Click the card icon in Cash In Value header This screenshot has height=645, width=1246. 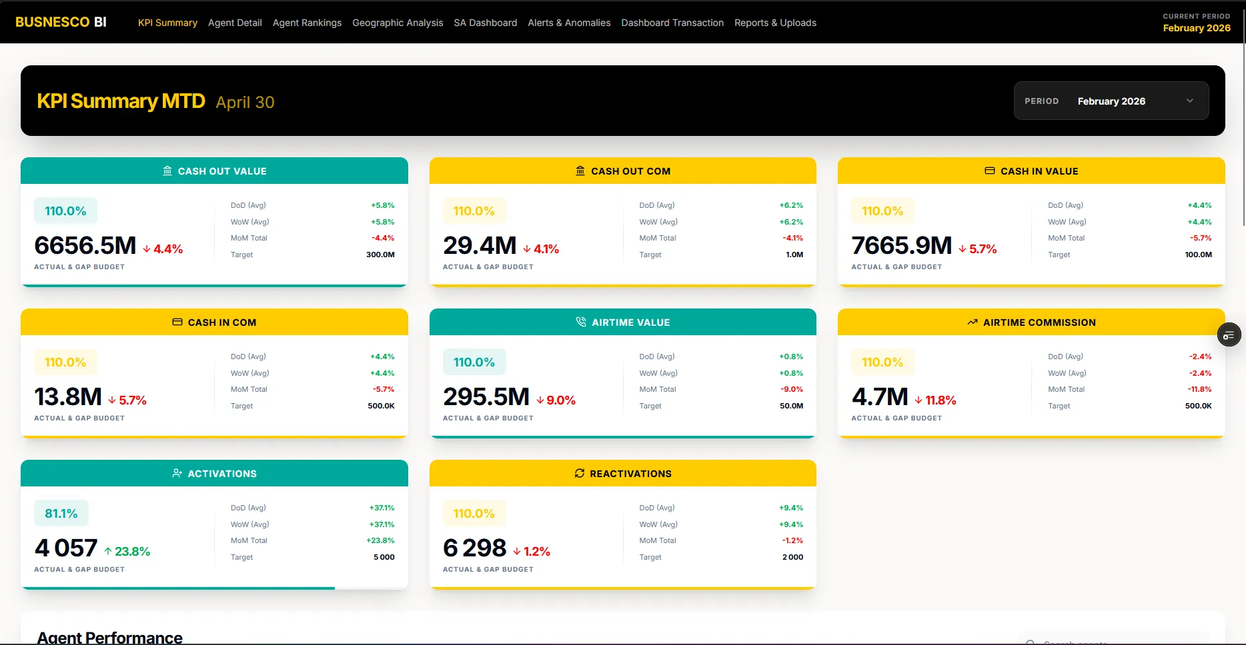coord(990,171)
